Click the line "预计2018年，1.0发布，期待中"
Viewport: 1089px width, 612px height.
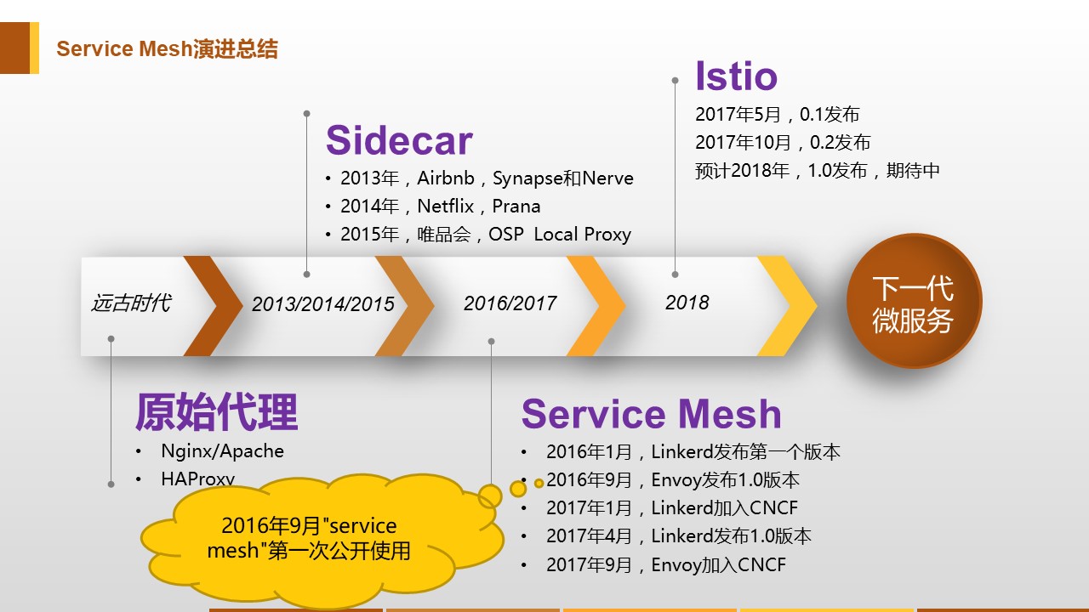coord(818,170)
